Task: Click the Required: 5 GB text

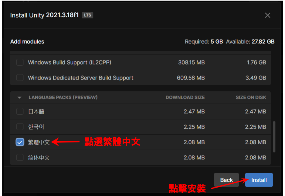Action: 204,42
